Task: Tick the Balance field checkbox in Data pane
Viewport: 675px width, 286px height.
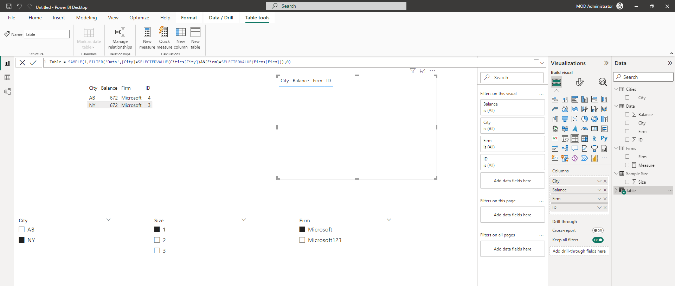Action: [627, 114]
